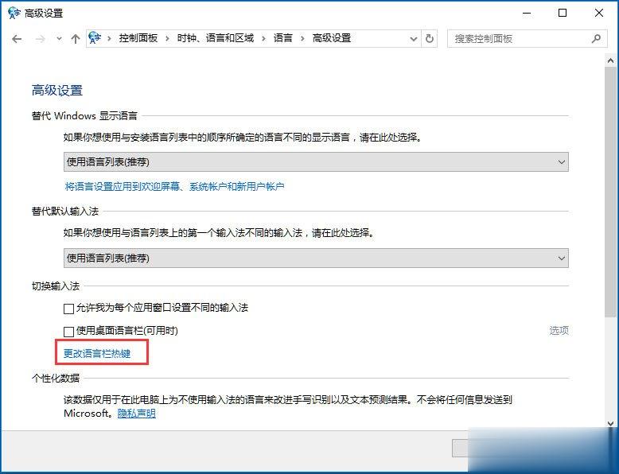619x474 pixels.
Task: Refresh the control panel page
Action: coord(430,39)
